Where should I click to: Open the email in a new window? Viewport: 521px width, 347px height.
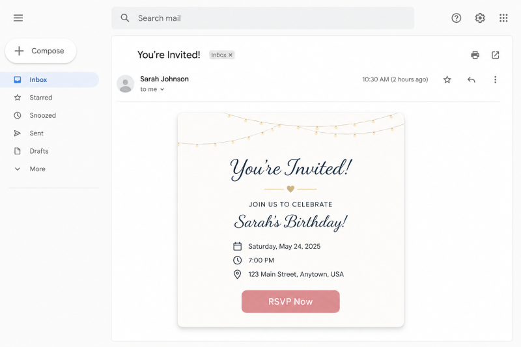pyautogui.click(x=496, y=55)
